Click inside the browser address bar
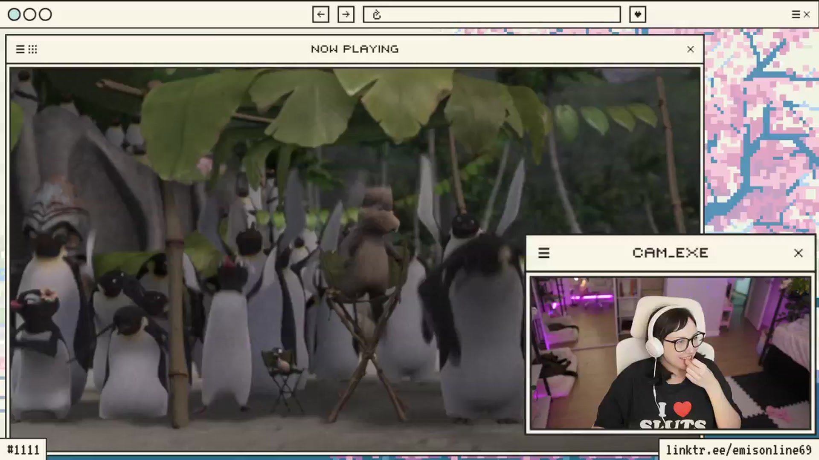Viewport: 819px width, 460px height. coord(492,14)
